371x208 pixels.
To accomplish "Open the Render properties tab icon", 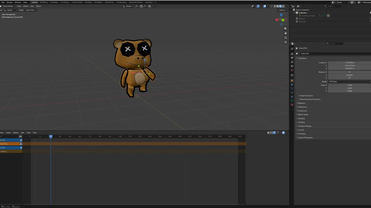I will (292, 54).
